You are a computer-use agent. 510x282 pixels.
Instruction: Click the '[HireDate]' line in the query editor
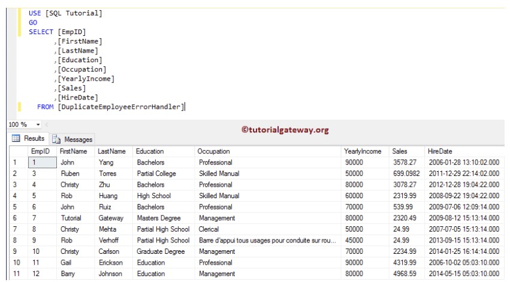click(x=78, y=98)
